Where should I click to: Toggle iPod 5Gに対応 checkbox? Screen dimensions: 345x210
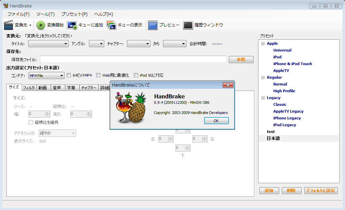(136, 75)
